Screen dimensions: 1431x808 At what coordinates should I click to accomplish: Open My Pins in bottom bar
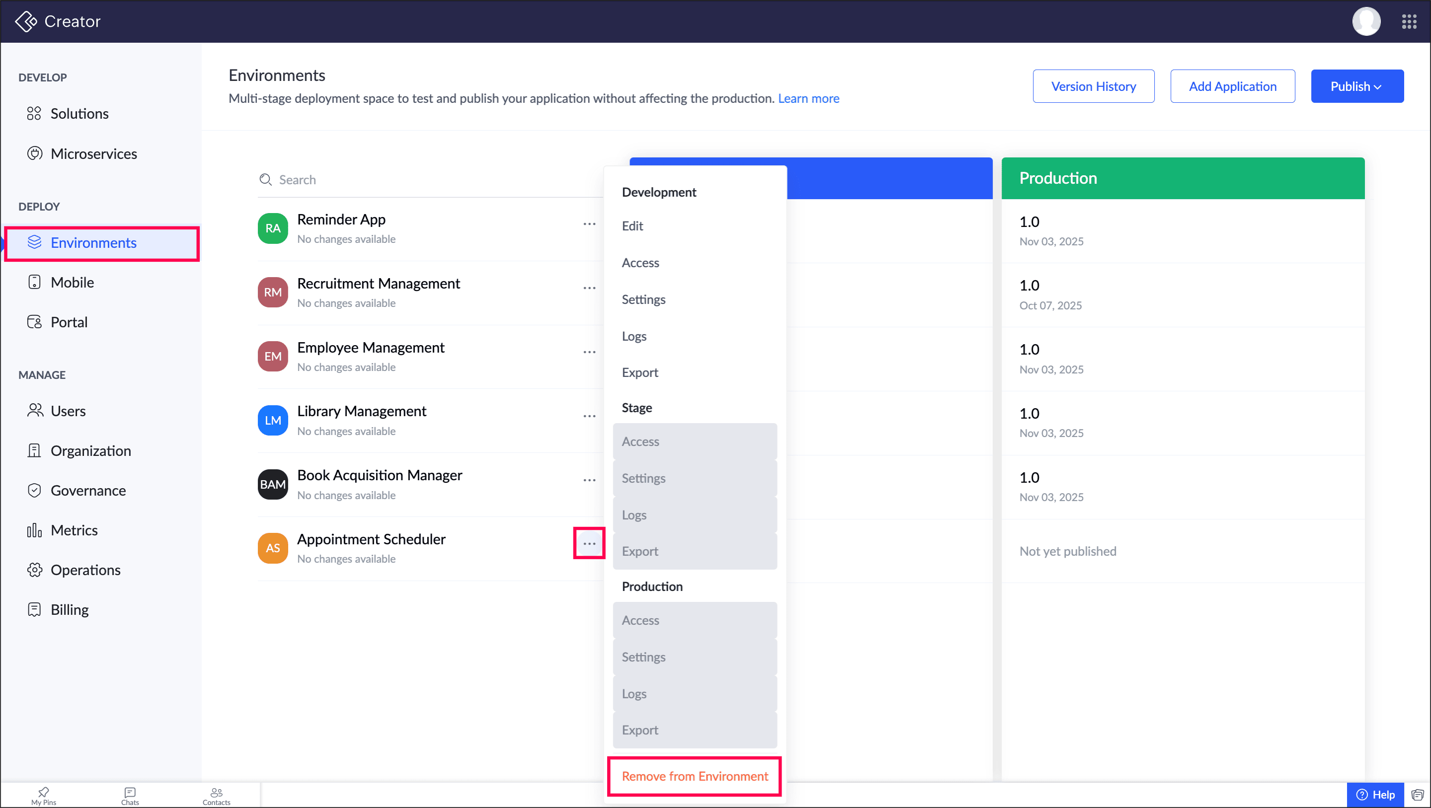pyautogui.click(x=43, y=795)
